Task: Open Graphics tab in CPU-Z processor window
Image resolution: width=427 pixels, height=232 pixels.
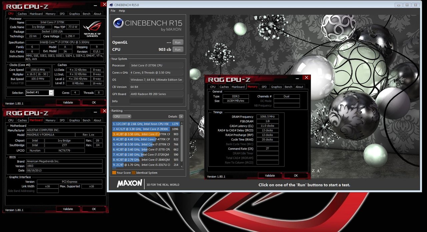Action: (74, 14)
